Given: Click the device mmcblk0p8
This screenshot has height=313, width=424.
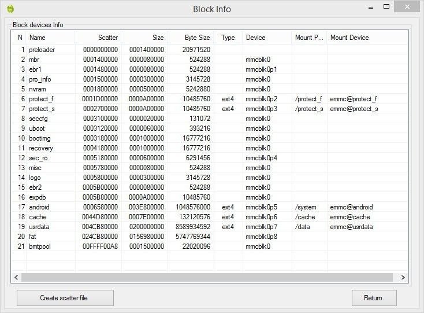Looking at the screenshot, I should pos(262,237).
